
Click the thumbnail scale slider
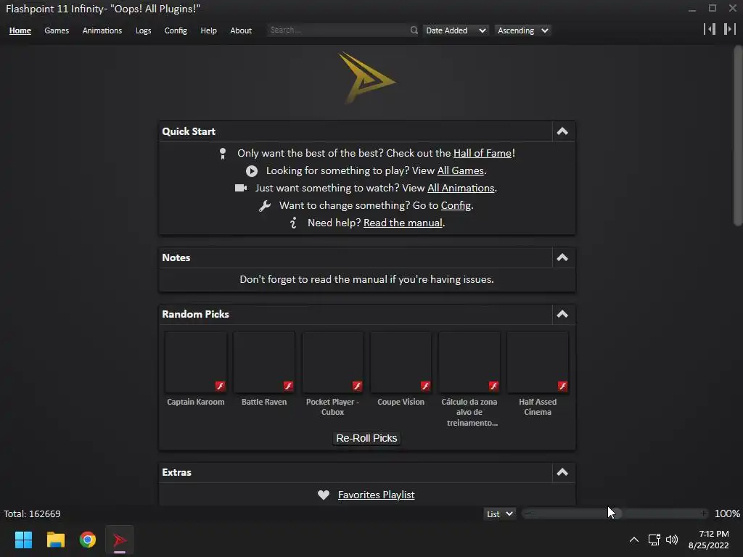pyautogui.click(x=615, y=513)
